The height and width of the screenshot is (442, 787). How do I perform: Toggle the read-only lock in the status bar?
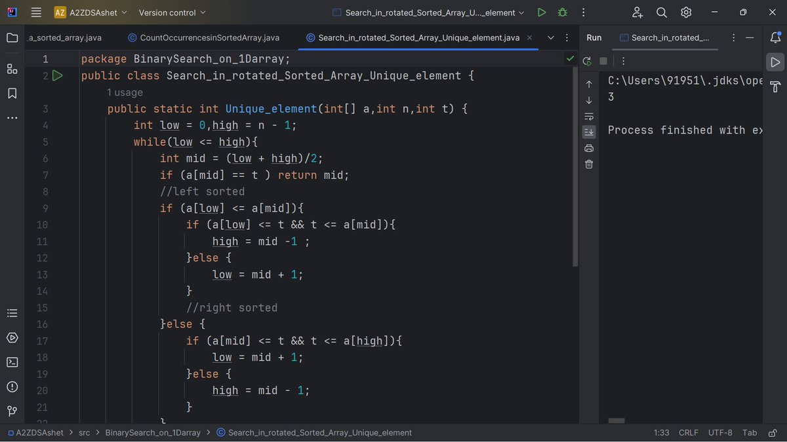[x=772, y=432]
